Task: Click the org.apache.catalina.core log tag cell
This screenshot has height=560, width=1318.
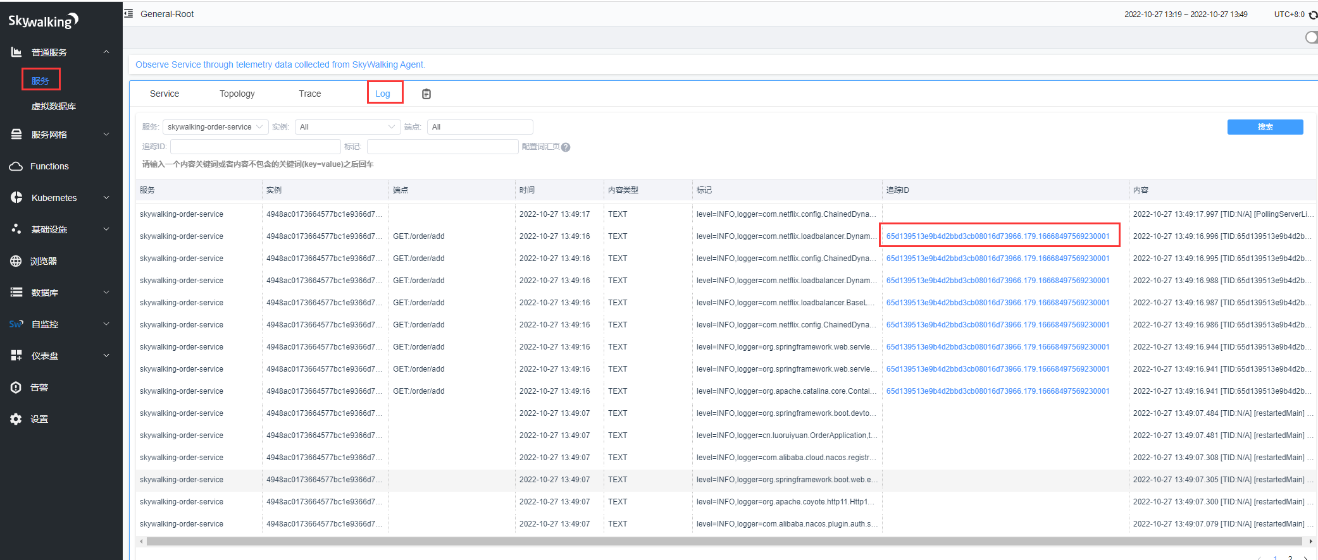Action: pos(787,391)
